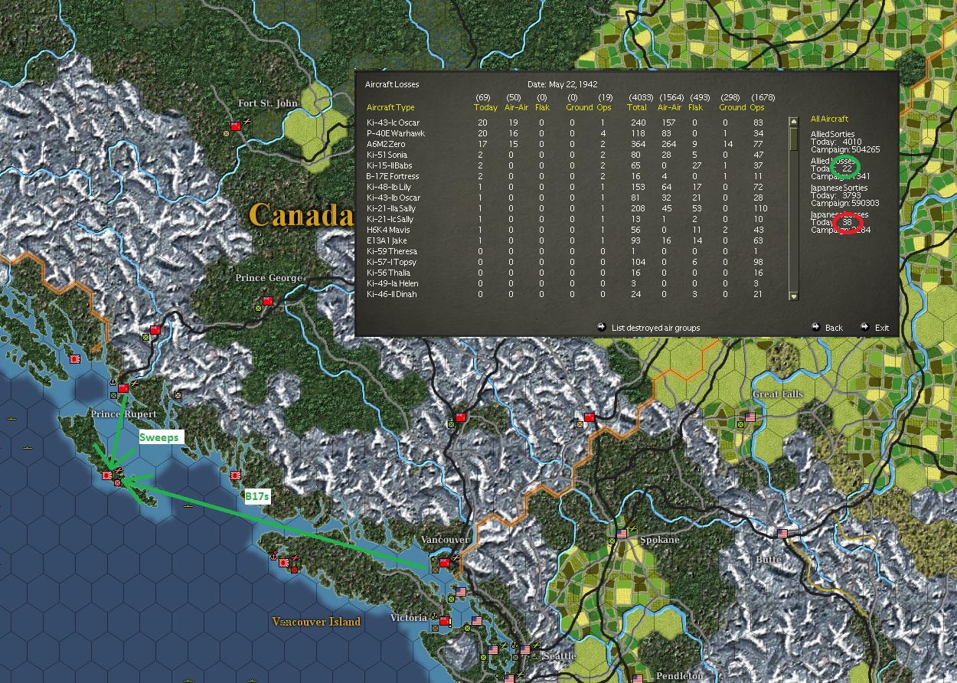The height and width of the screenshot is (683, 957).
Task: Click the arrow icon beside List destroyed air groups
Action: tap(602, 327)
